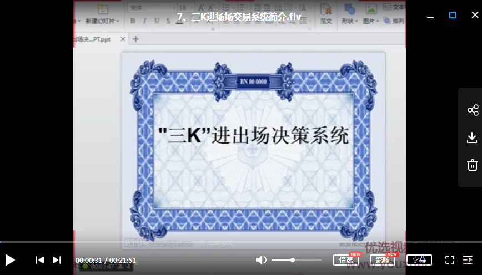Viewport: 482px width, 275px height.
Task: Click the elapsed time display 00:00:31
Action: click(x=88, y=260)
